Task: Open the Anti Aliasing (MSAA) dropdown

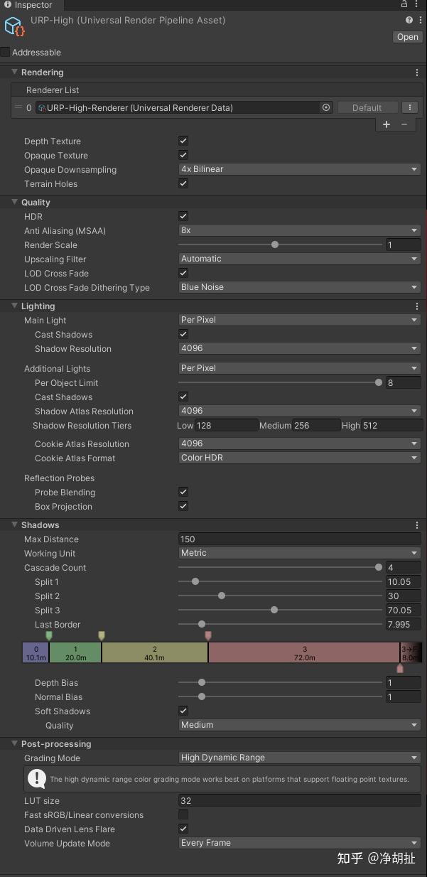Action: point(299,230)
